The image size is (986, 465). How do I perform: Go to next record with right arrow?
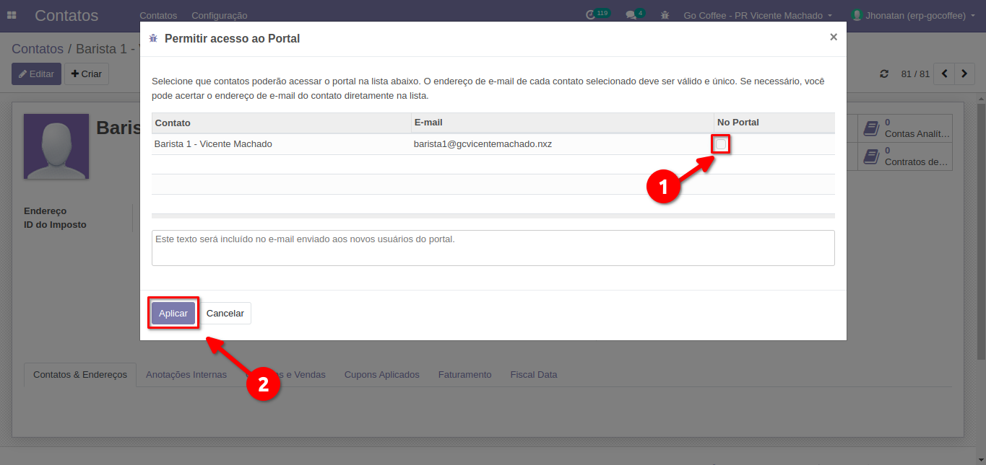(x=964, y=74)
